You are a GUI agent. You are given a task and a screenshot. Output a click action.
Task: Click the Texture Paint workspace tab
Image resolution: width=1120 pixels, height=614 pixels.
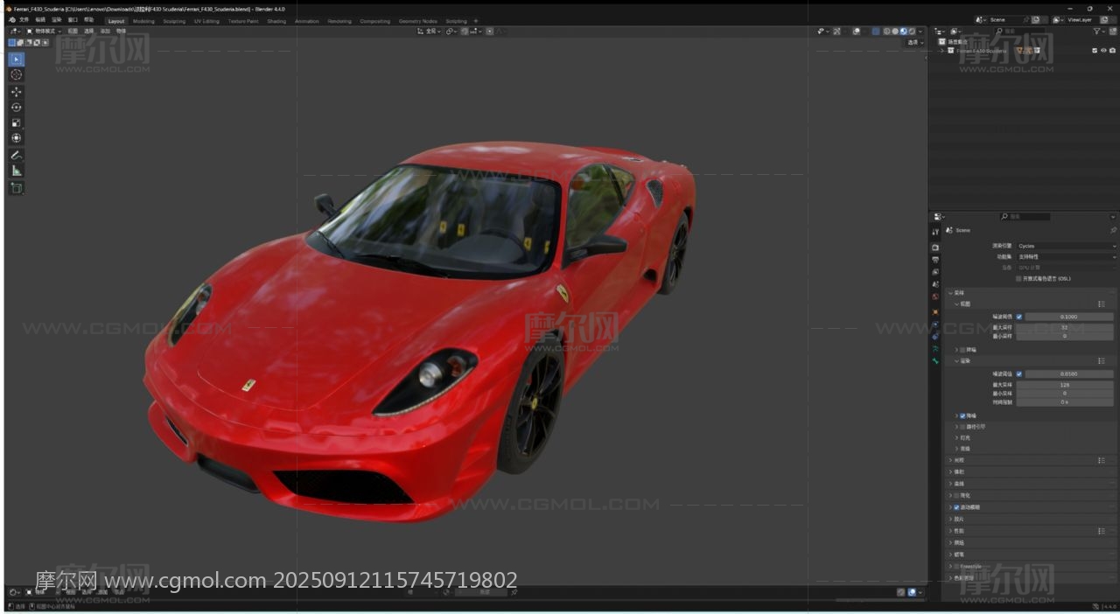click(x=243, y=21)
